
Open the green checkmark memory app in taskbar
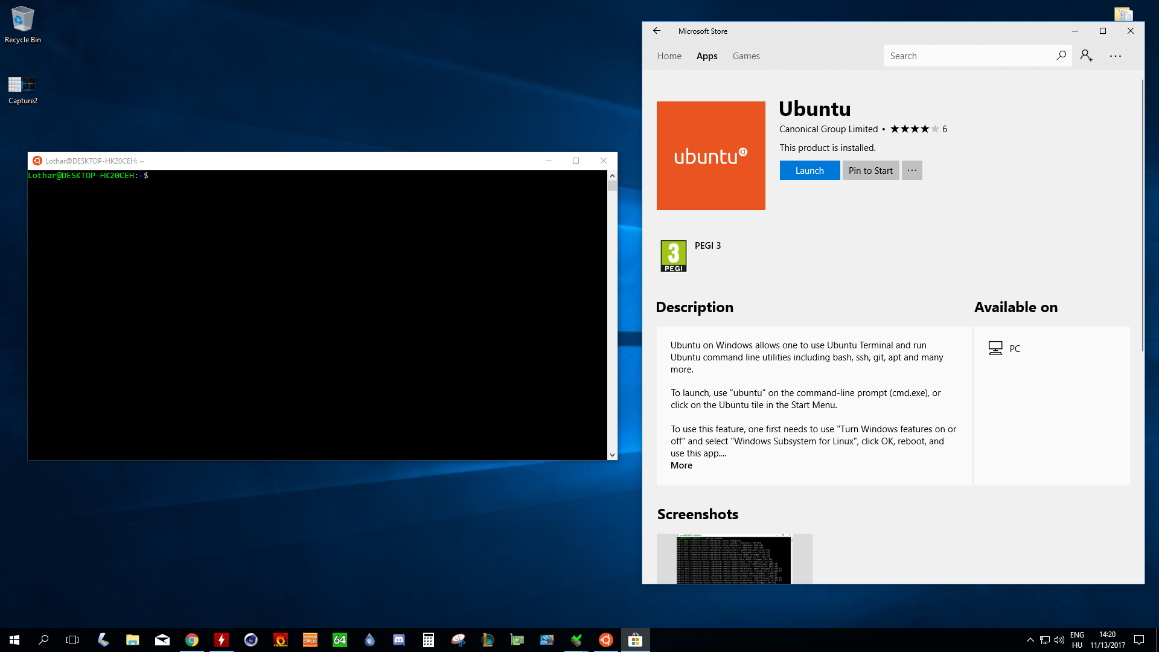(x=576, y=640)
